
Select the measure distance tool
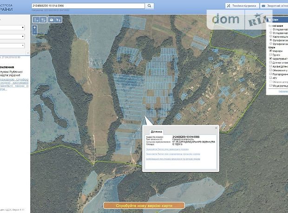pyautogui.click(x=36, y=20)
